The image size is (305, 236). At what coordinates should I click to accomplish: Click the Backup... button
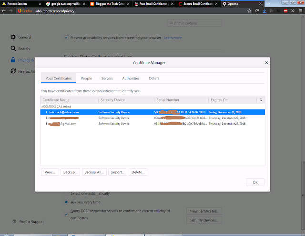coord(70,172)
